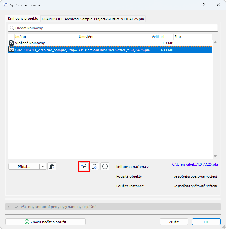Viewport: 226px width, 229px height.
Task: Close the Správce knihoven dialog
Action: (x=218, y=5)
